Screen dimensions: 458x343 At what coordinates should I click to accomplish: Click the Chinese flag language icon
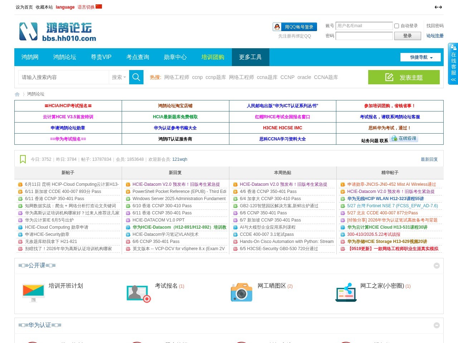click(99, 6)
